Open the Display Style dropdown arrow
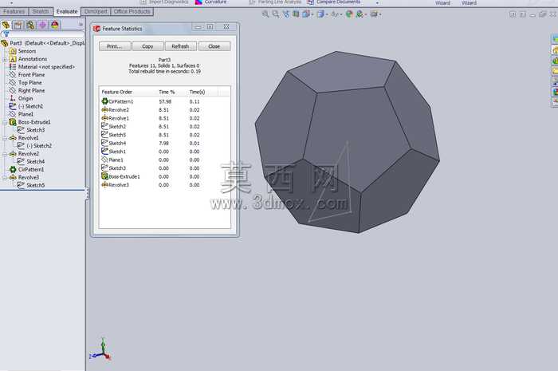Image resolution: width=558 pixels, height=371 pixels. tap(327, 14)
